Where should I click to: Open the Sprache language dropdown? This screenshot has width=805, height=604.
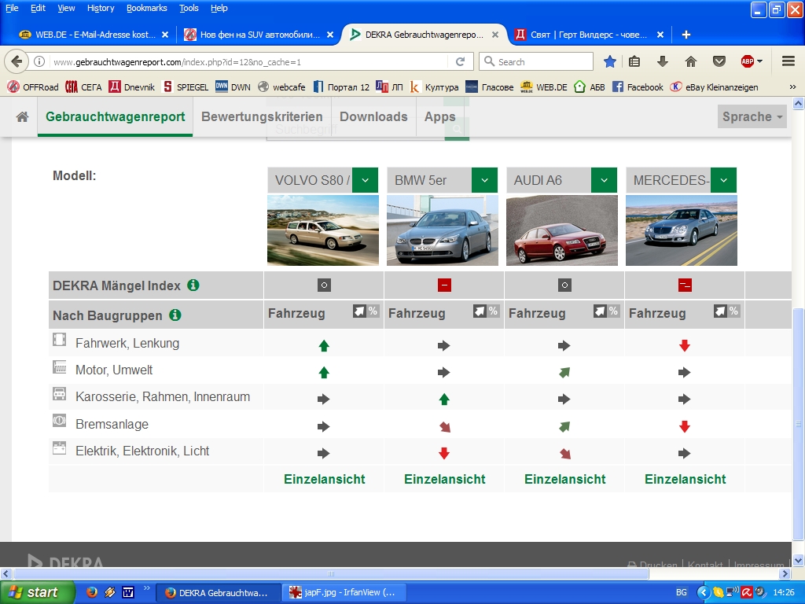tap(752, 116)
